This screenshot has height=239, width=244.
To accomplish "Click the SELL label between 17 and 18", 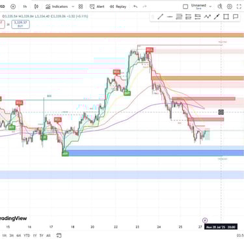I will coord(58,119).
